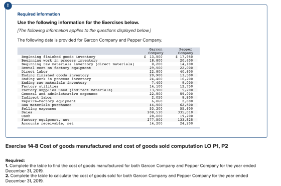Click requirement 1 cost of goods manufactured text
Viewport: 281px width, 186px height.
tap(130, 168)
